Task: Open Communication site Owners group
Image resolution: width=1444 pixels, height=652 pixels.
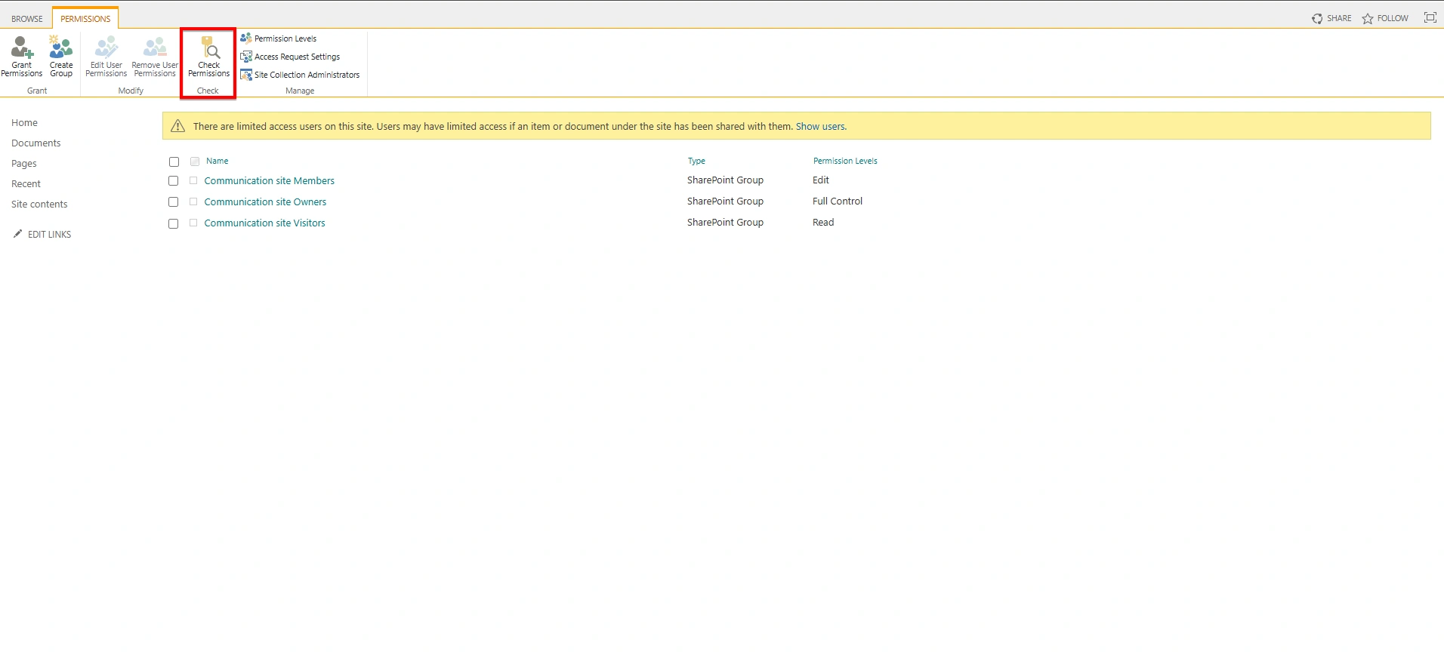Action: click(x=265, y=201)
